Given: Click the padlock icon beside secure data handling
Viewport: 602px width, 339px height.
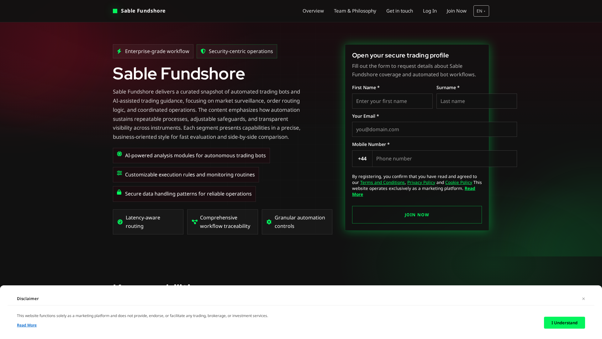Looking at the screenshot, I should 119,192.
